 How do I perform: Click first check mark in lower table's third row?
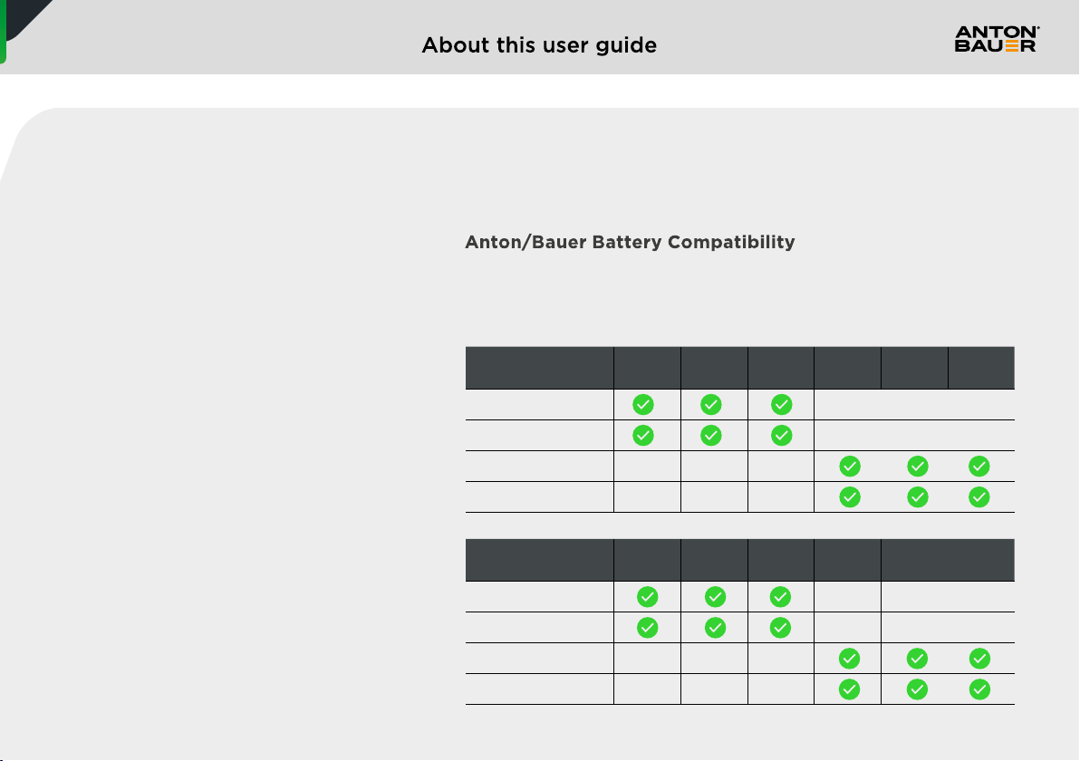coord(849,659)
